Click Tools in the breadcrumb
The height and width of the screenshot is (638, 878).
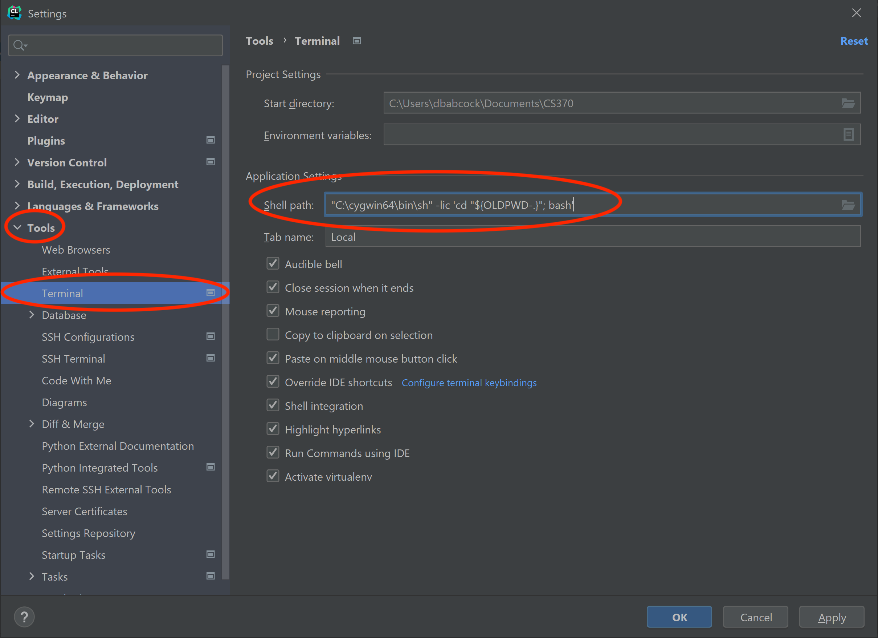pyautogui.click(x=260, y=41)
